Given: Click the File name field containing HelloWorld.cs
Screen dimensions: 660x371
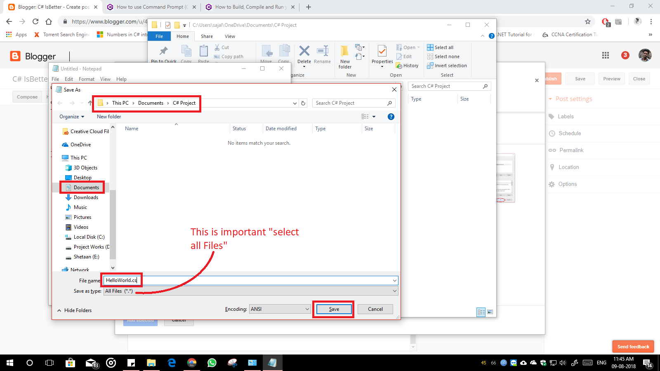Looking at the screenshot, I should pos(247,280).
